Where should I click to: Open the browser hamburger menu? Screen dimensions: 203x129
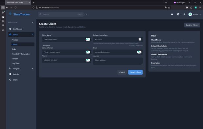[x=200, y=8]
